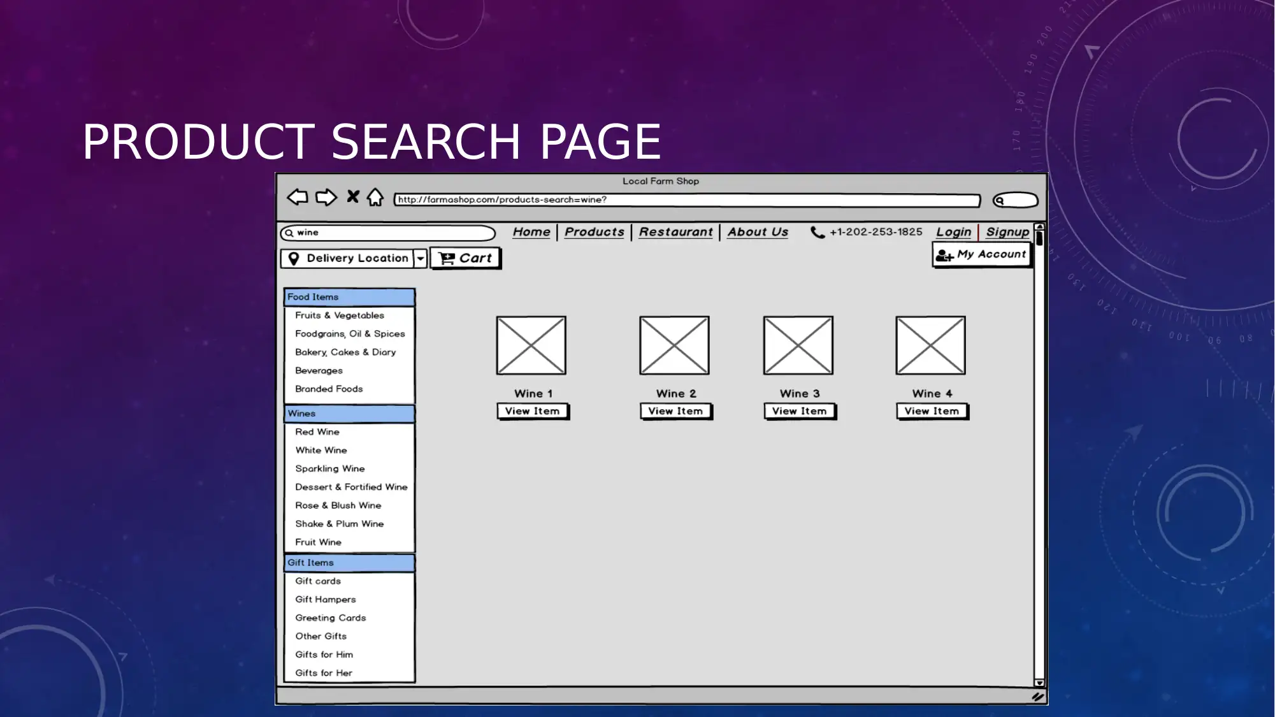Click the stop loading X icon

click(352, 196)
